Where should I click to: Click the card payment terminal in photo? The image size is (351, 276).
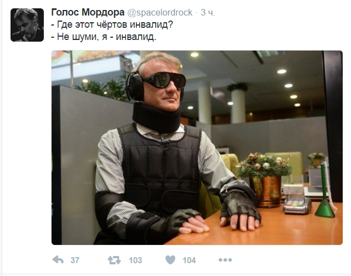pyautogui.click(x=297, y=204)
